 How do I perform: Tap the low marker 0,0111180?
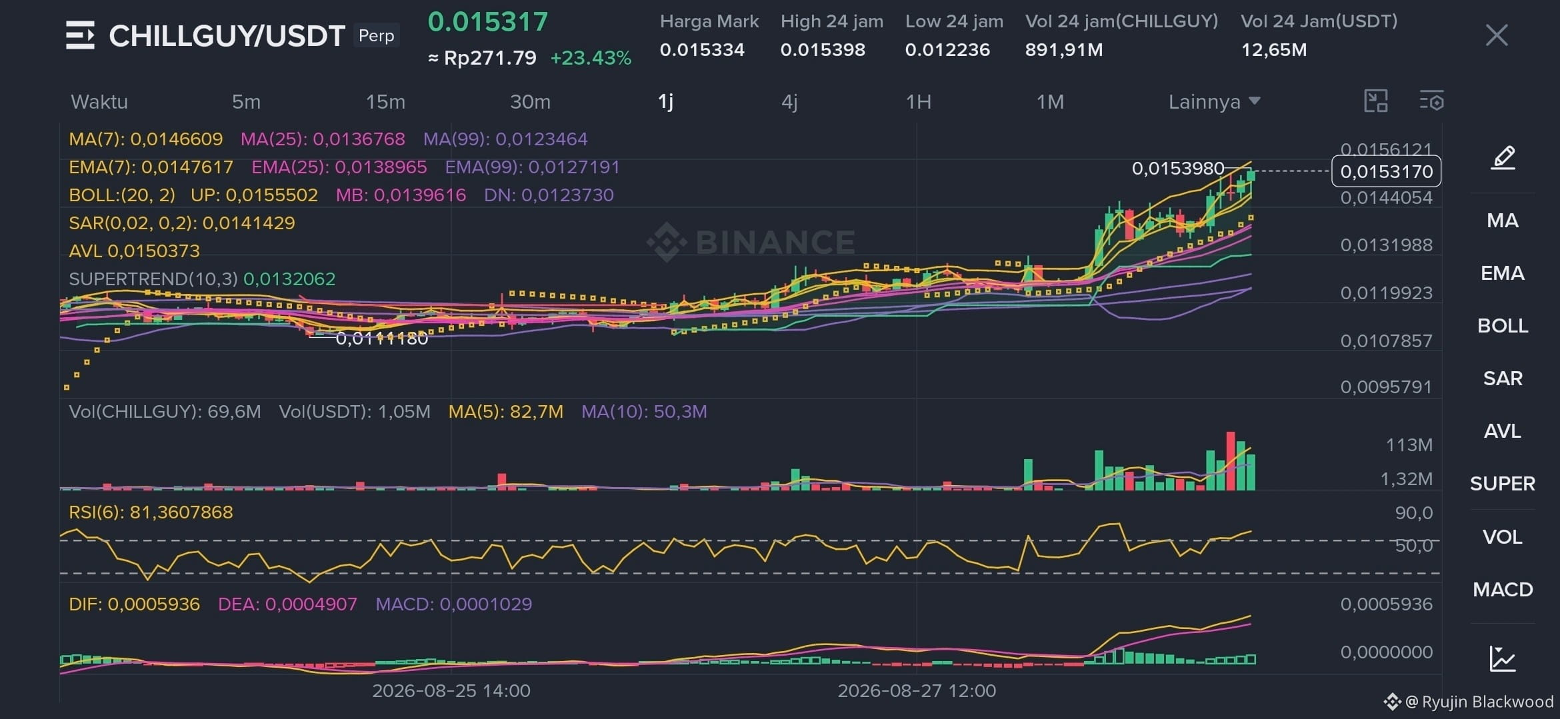[381, 339]
